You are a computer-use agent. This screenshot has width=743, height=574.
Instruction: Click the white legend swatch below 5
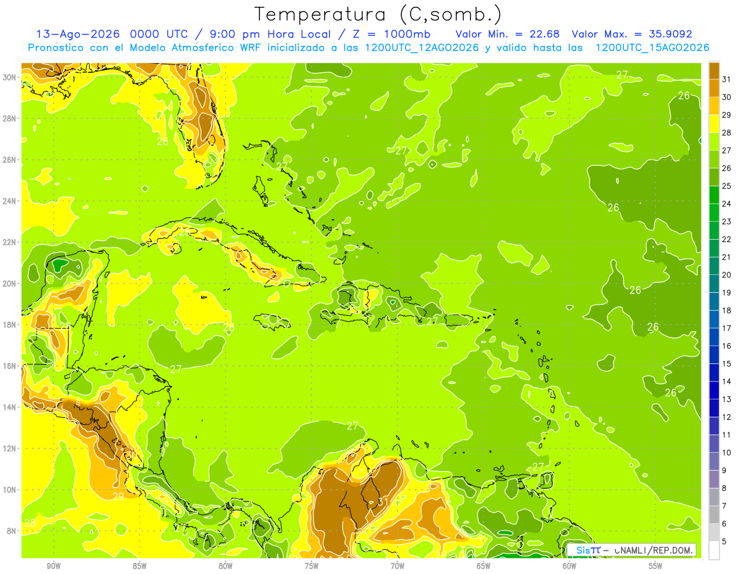pyautogui.click(x=714, y=550)
